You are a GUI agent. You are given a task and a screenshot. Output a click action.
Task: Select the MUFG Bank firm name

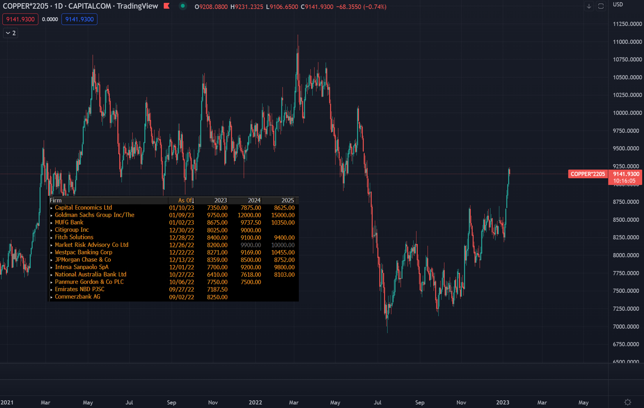tap(69, 222)
